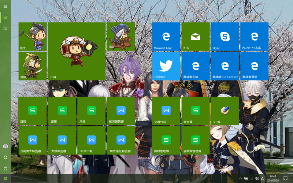Launch the Microsoft Edge tile

[166, 37]
